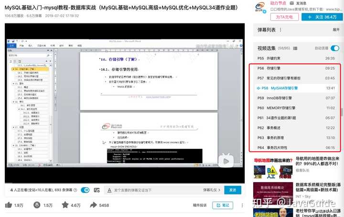Switch video playlist to list view icon
This screenshot has width=344, height=217.
pyautogui.click(x=295, y=48)
